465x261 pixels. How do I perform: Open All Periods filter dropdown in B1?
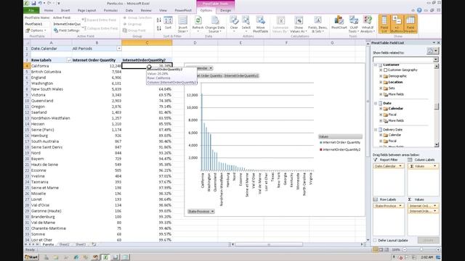[x=119, y=49]
